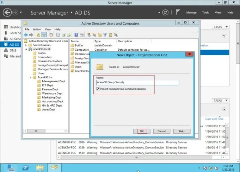The width and height of the screenshot is (240, 172).
Task: Click the Up one level toolbar icon
Action: pyautogui.click(x=38, y=35)
